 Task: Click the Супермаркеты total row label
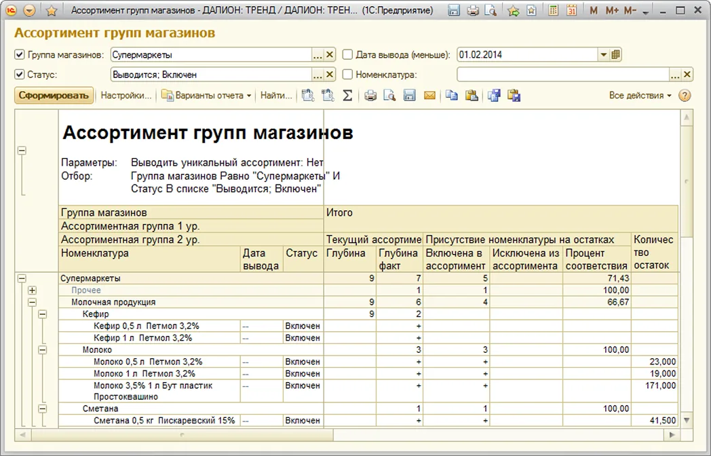[91, 278]
